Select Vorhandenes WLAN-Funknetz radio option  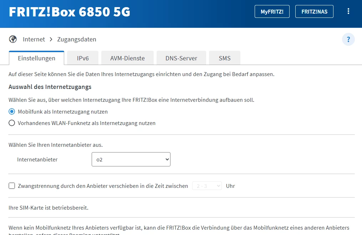12,123
